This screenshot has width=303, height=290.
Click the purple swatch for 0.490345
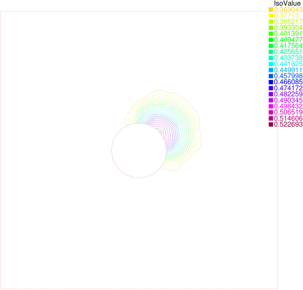pos(271,100)
